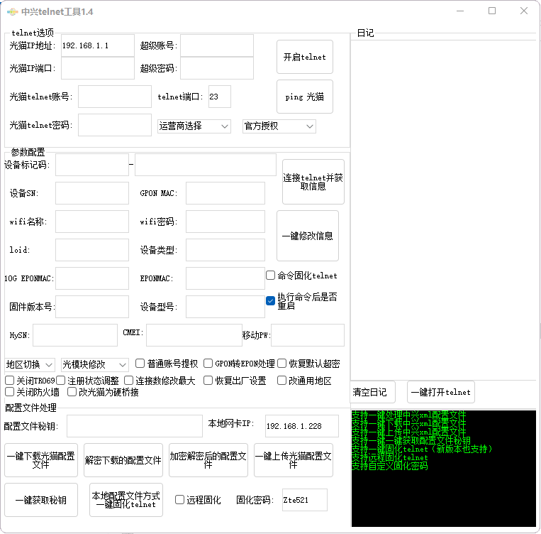Click the 光猫IP地址 input field

coord(98,45)
